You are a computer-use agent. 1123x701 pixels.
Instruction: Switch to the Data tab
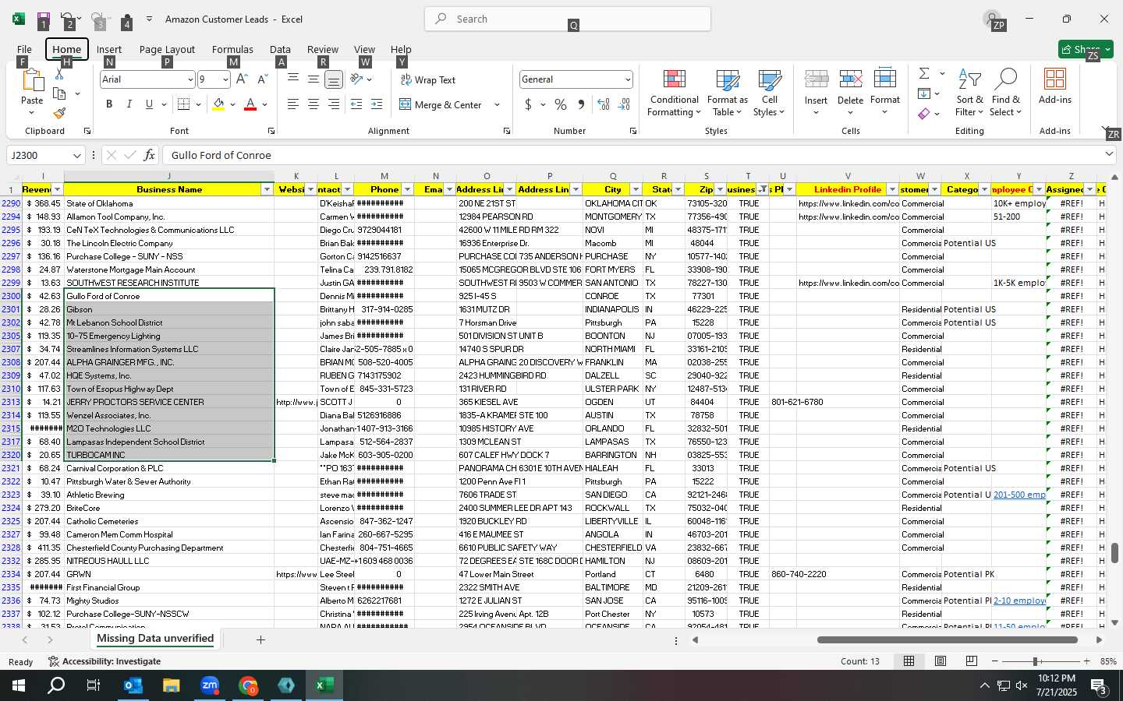(280, 49)
